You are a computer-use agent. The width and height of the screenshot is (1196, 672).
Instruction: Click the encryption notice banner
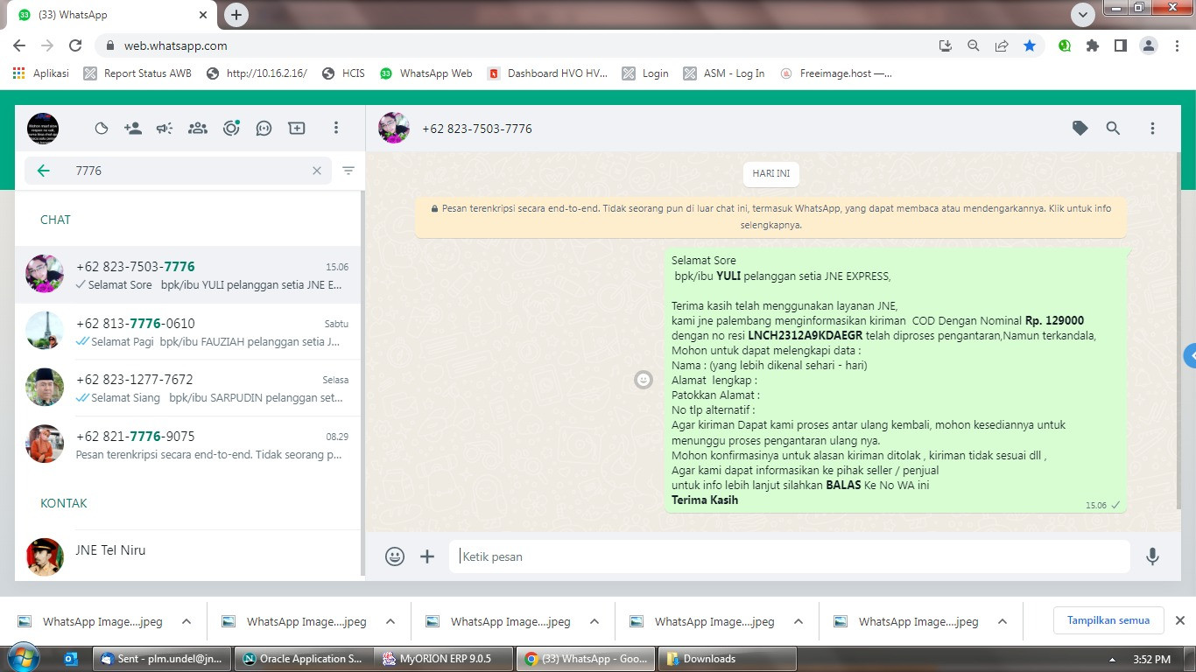(771, 216)
